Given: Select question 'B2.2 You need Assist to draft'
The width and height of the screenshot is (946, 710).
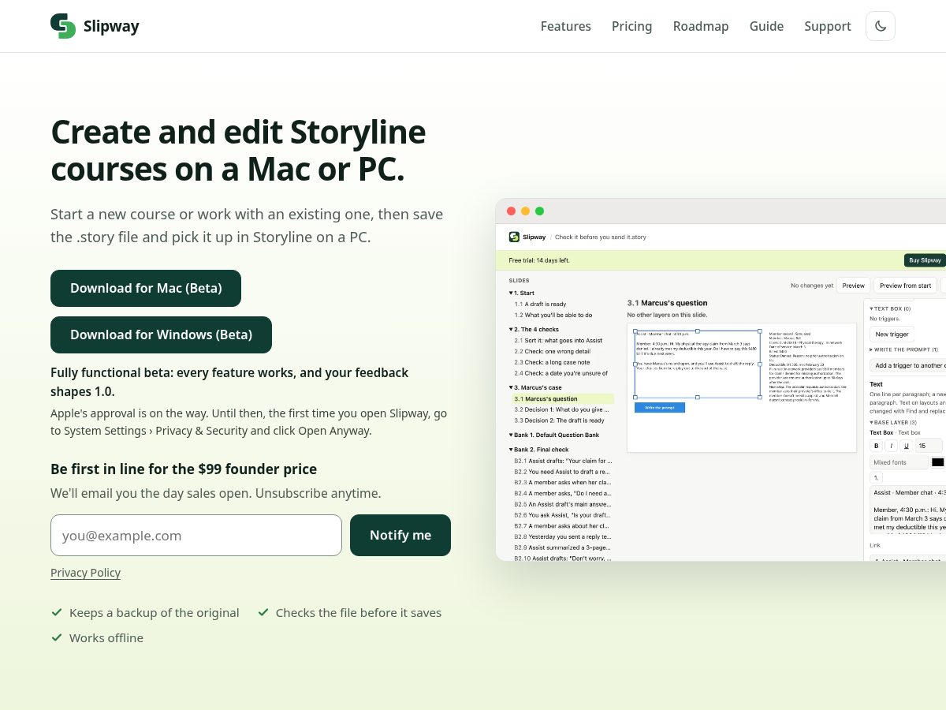Looking at the screenshot, I should click(561, 472).
